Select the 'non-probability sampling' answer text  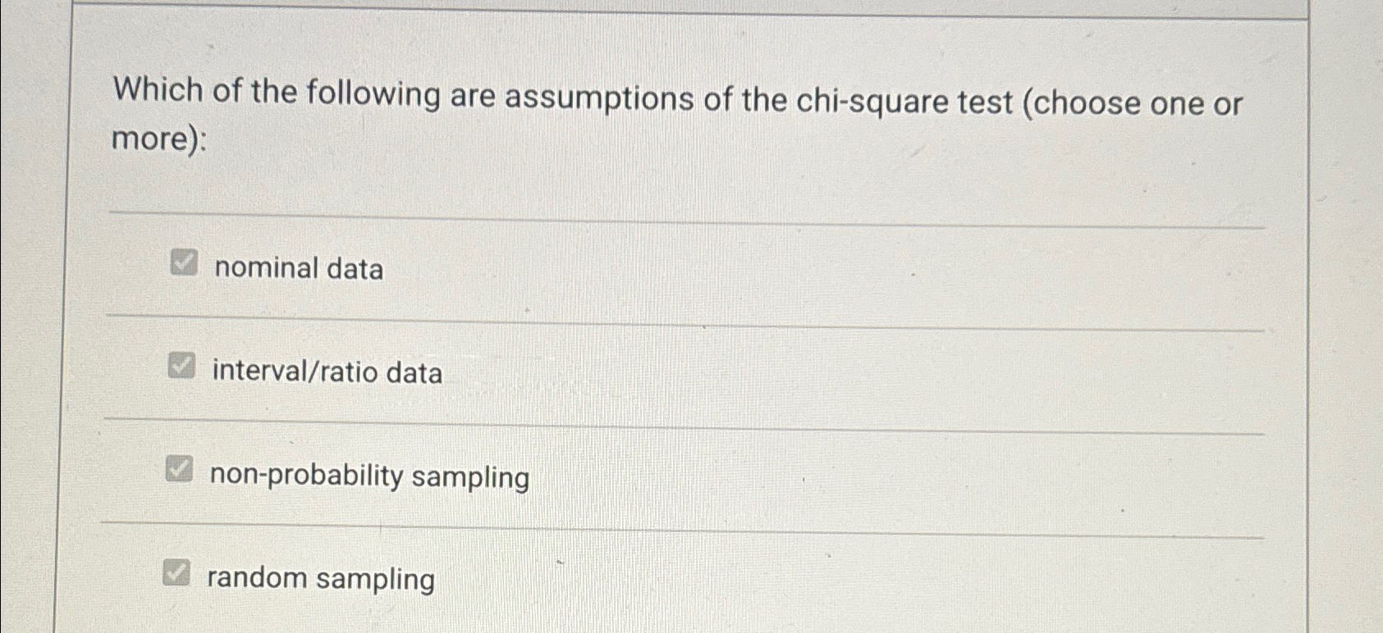coord(369,476)
